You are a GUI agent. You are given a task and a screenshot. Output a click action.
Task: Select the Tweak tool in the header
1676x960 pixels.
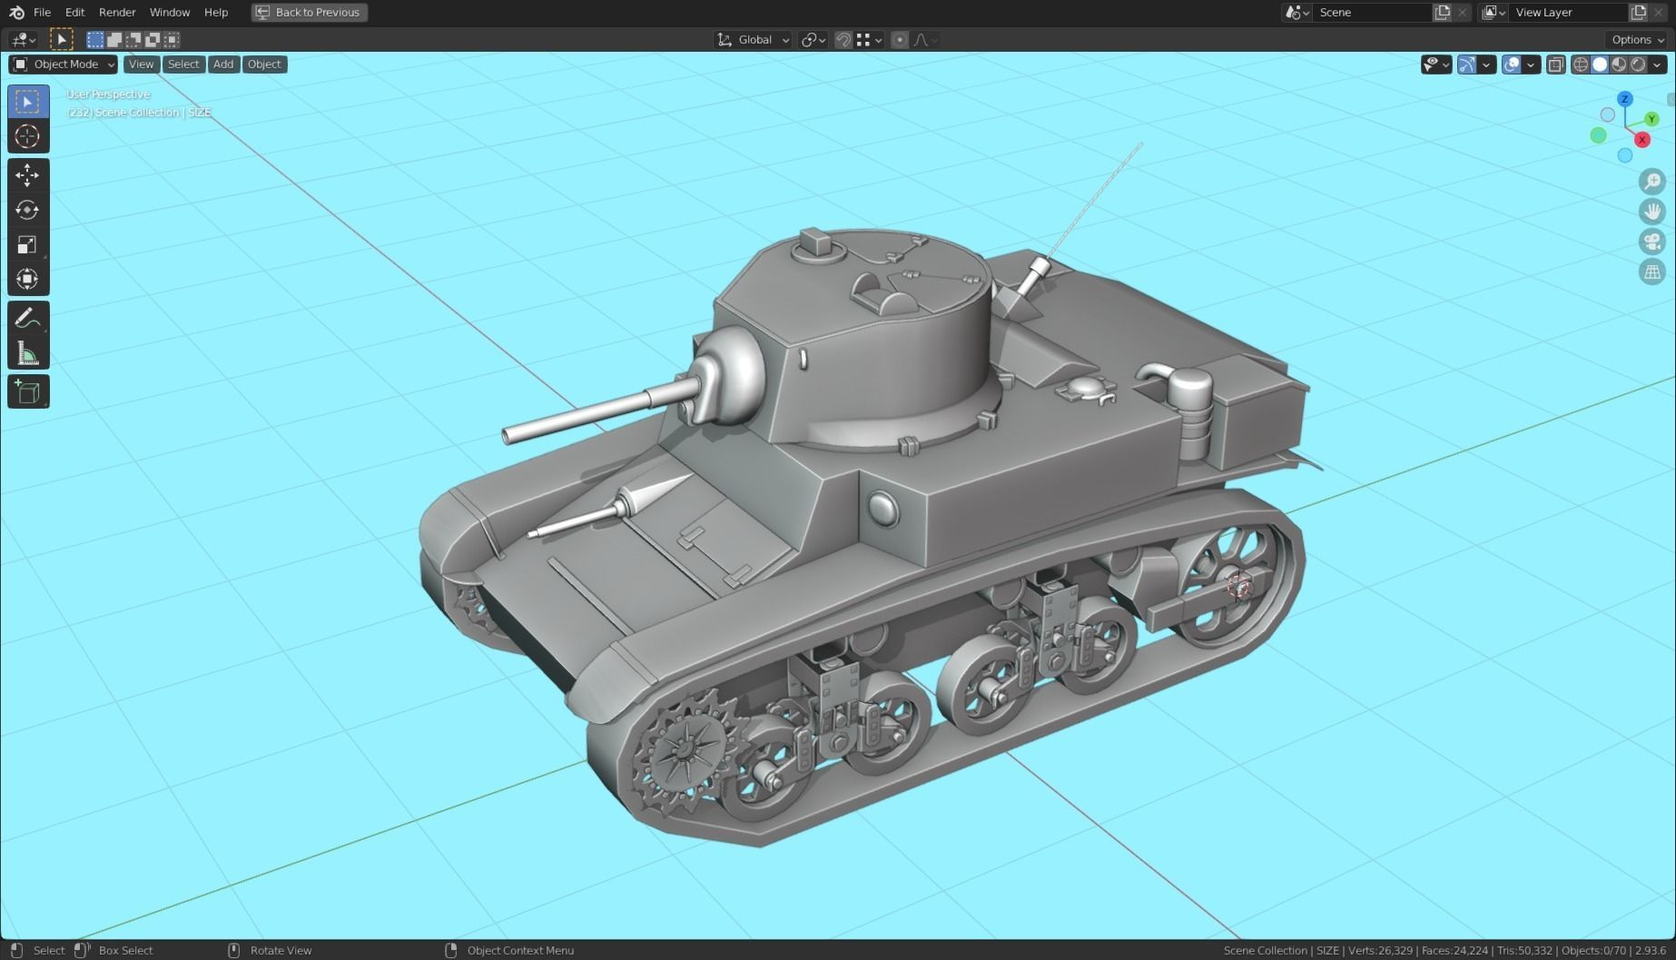pyautogui.click(x=61, y=40)
